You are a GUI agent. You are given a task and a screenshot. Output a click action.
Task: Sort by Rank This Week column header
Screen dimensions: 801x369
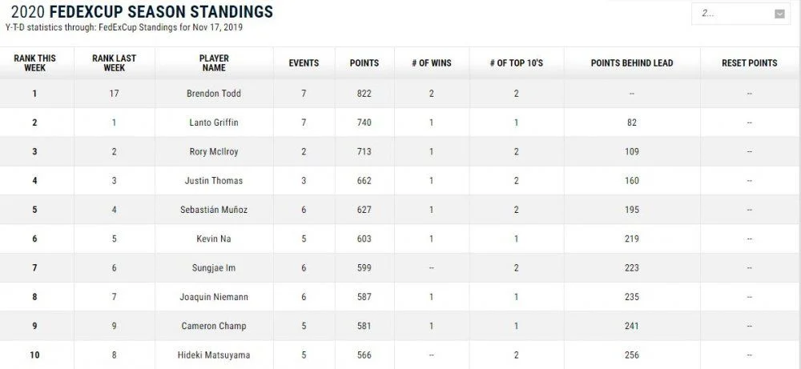tap(34, 62)
